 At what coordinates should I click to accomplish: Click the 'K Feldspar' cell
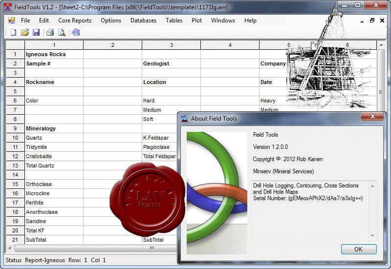pyautogui.click(x=160, y=138)
